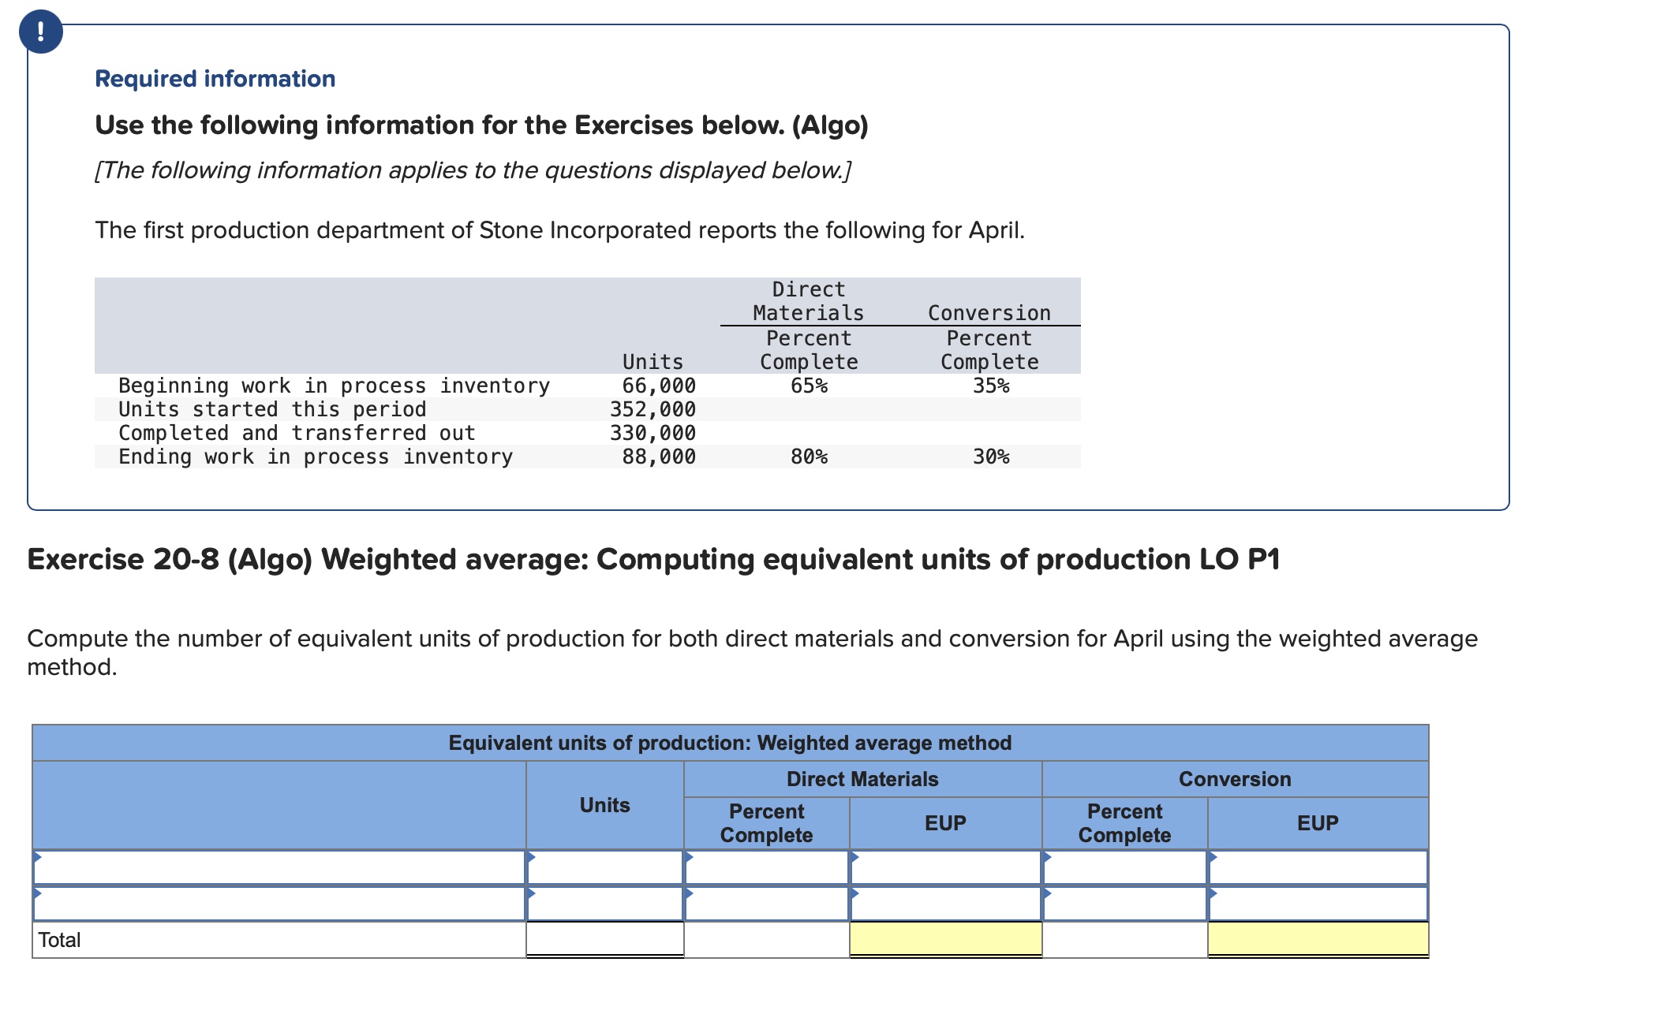Screen dimensions: 1679x1014
Task: Click second row Direct Materials Percent Complete cell
Action: [766, 904]
